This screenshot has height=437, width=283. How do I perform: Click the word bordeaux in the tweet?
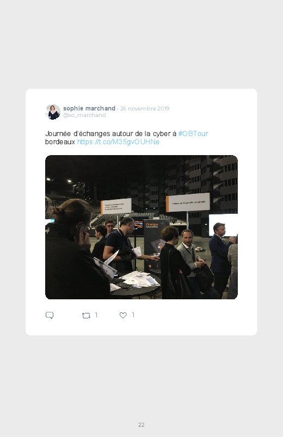pyautogui.click(x=60, y=142)
